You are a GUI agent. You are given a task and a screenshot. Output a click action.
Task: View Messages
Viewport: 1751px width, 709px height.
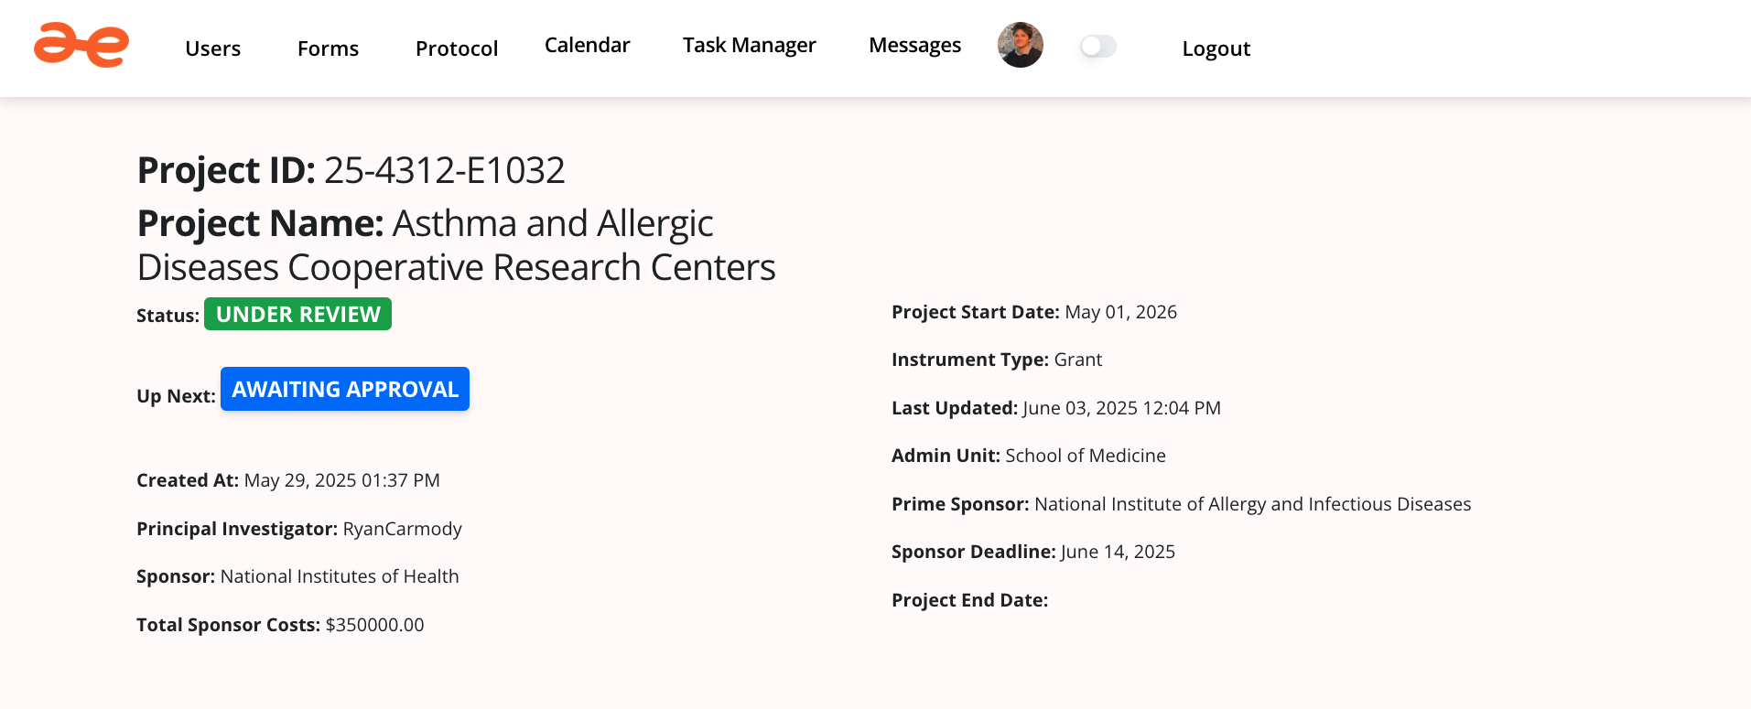coord(914,46)
